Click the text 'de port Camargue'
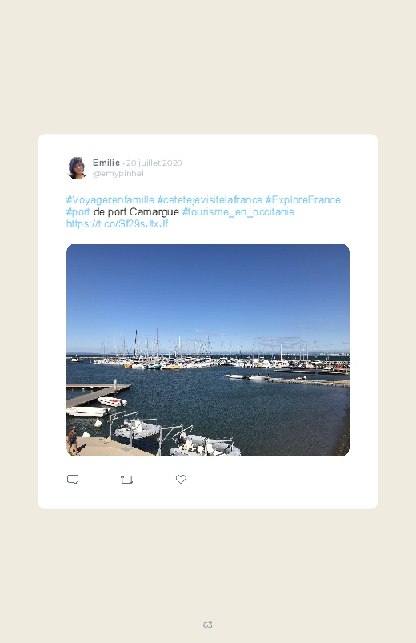Screen dimensions: 416x643 click(x=136, y=212)
